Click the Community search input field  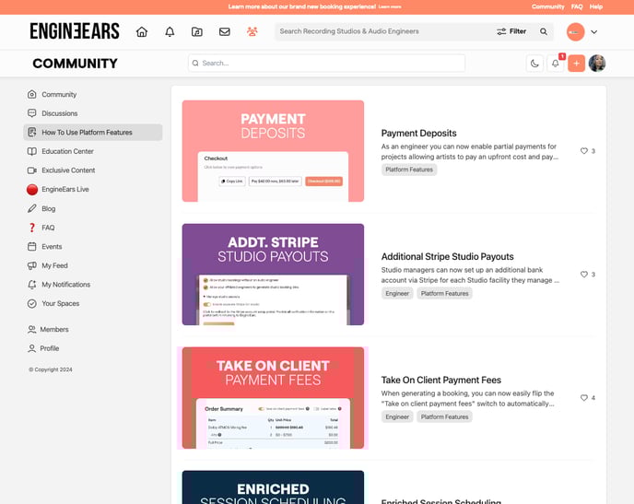(327, 64)
